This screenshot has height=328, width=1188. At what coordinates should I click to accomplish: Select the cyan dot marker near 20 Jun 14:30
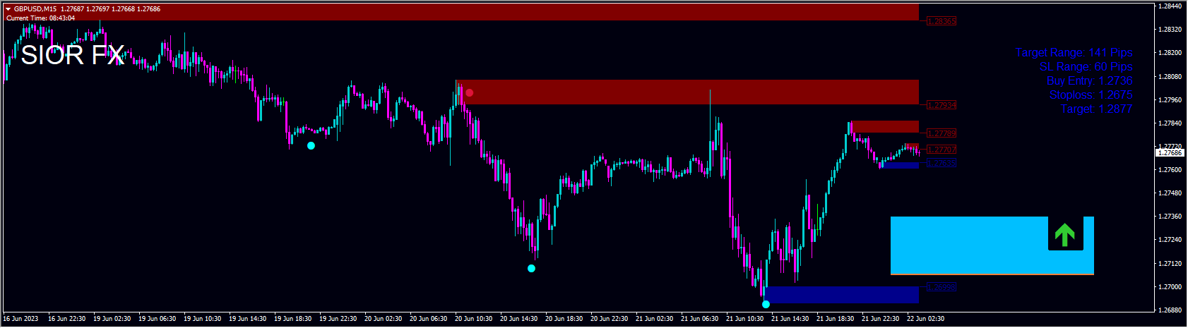click(531, 268)
